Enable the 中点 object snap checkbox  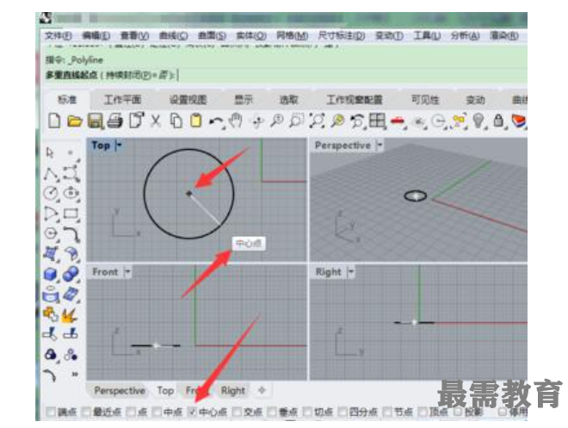pos(157,412)
